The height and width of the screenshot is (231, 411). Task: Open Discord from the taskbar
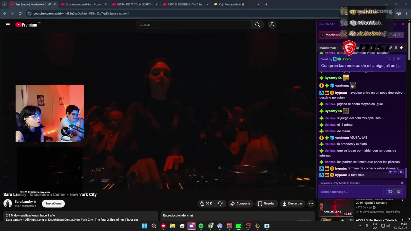pyautogui.click(x=191, y=226)
